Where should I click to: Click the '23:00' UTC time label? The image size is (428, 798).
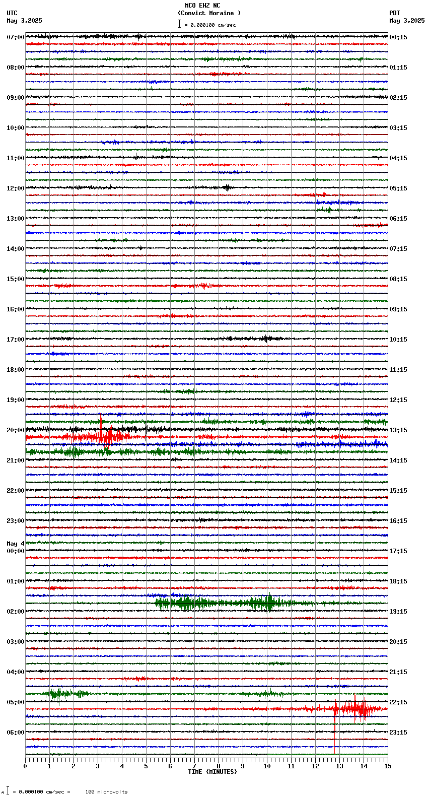point(16,521)
